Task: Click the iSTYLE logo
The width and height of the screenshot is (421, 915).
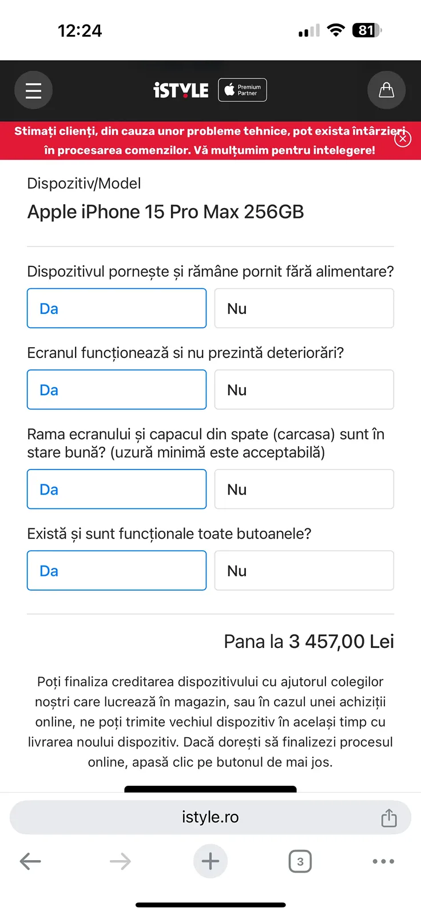Action: 181,90
